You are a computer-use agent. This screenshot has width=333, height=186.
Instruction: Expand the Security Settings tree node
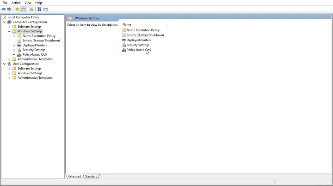pos(14,50)
